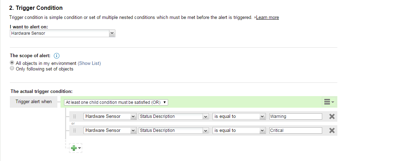The width and height of the screenshot is (401, 161).
Task: Open second row is equal to dropdown
Action: [x=239, y=130]
